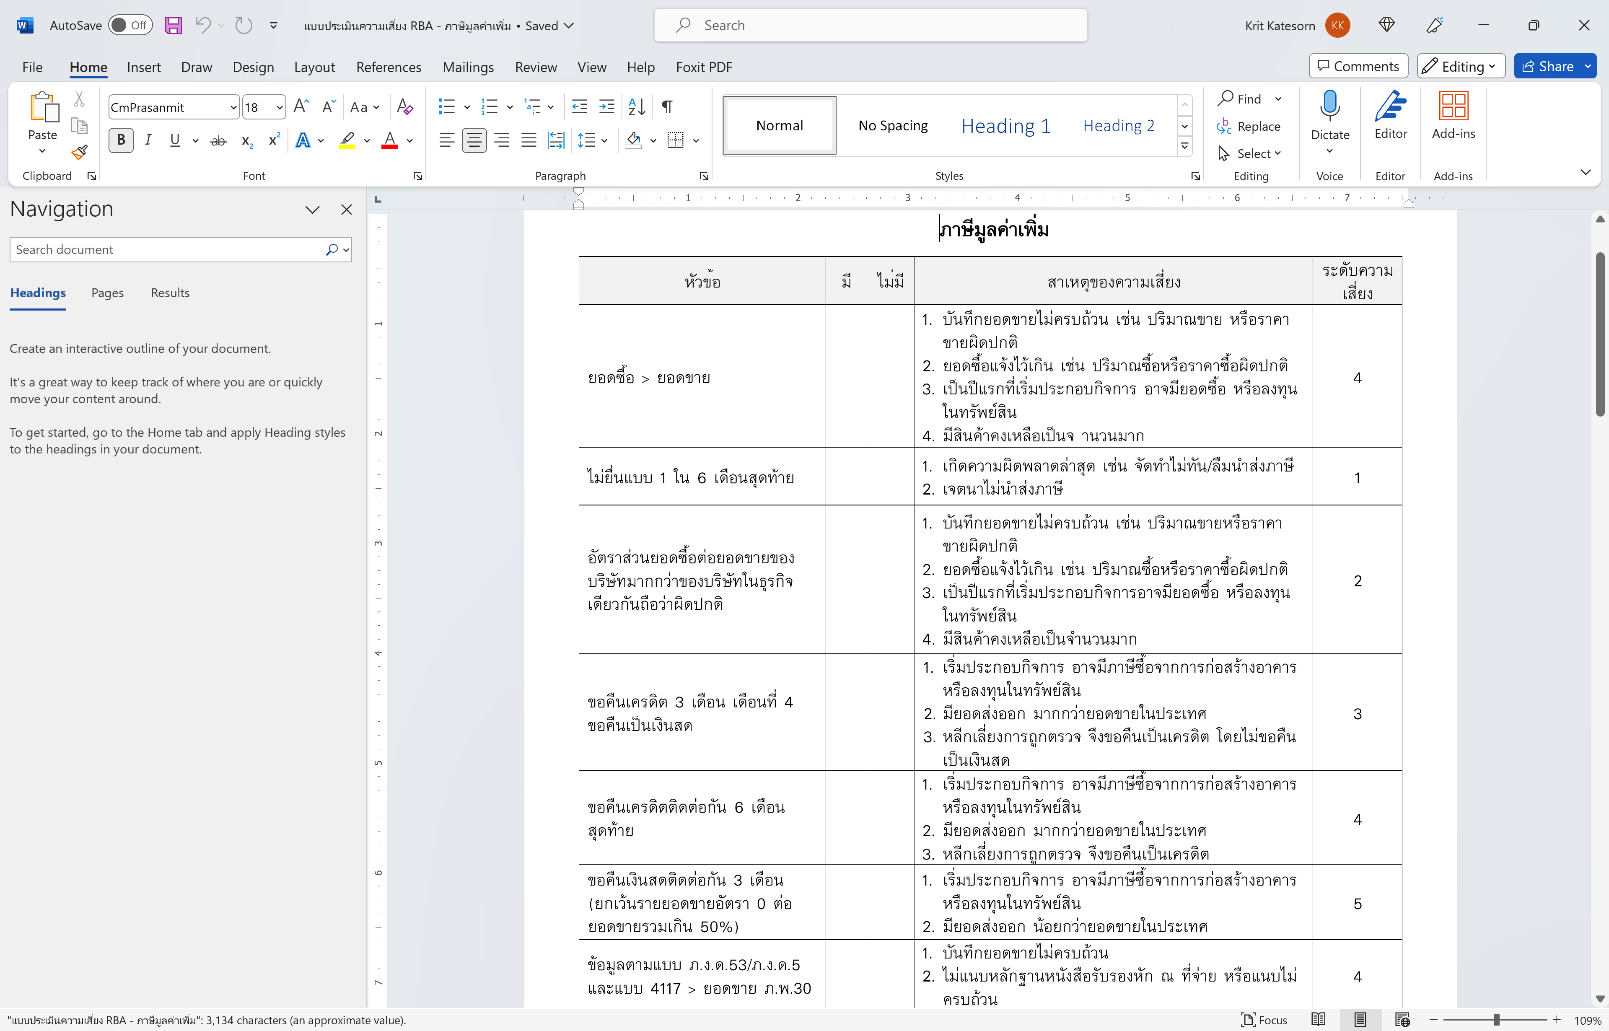Toggle AutoSave switch
The width and height of the screenshot is (1609, 1031).
click(x=130, y=26)
